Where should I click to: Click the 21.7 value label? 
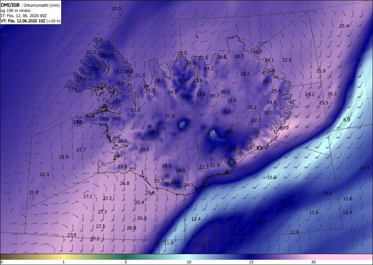point(81,150)
